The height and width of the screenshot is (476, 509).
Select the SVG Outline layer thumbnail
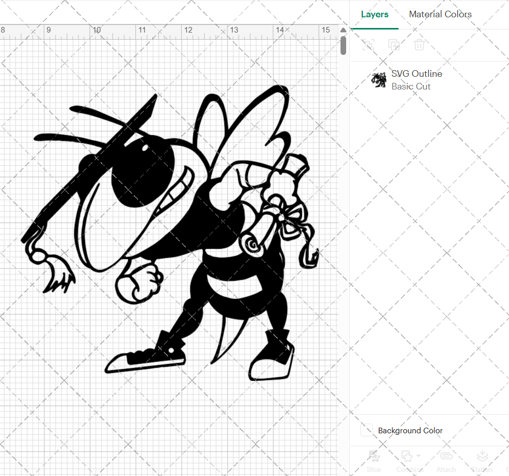379,80
